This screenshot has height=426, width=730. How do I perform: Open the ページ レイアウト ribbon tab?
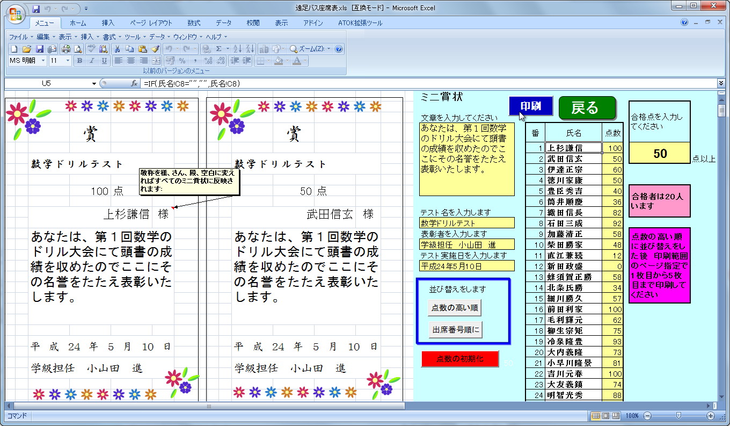(151, 23)
